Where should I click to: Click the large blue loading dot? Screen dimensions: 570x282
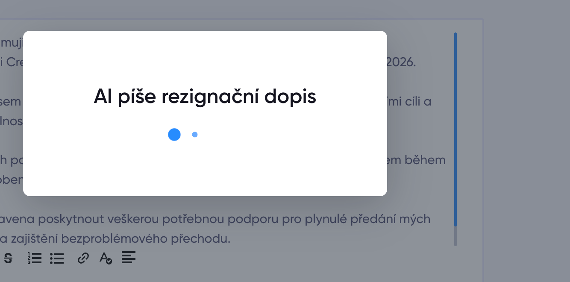pyautogui.click(x=174, y=134)
